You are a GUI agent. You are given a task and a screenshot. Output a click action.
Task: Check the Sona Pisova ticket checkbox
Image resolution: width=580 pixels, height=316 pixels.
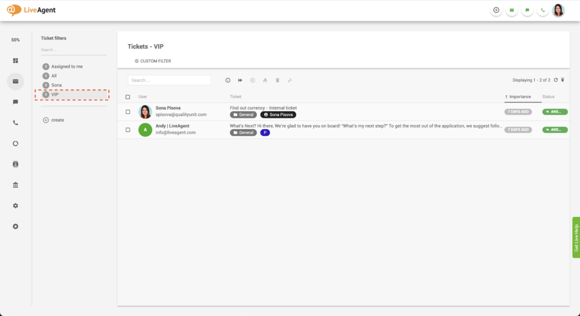coord(127,112)
